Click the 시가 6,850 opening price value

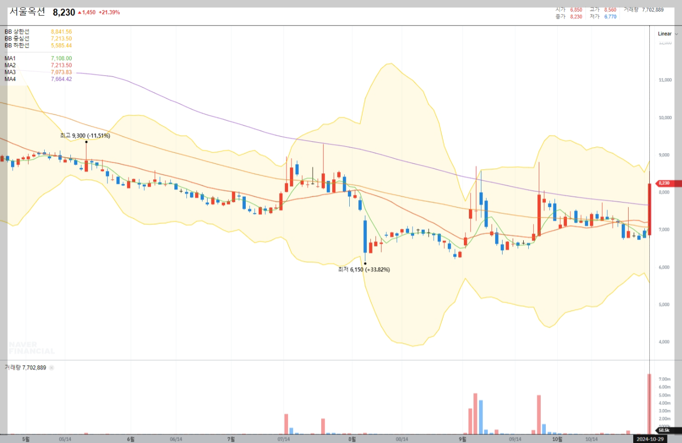pyautogui.click(x=576, y=10)
